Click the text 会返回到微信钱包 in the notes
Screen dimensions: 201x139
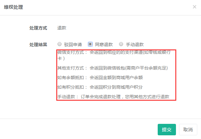pos(107,68)
